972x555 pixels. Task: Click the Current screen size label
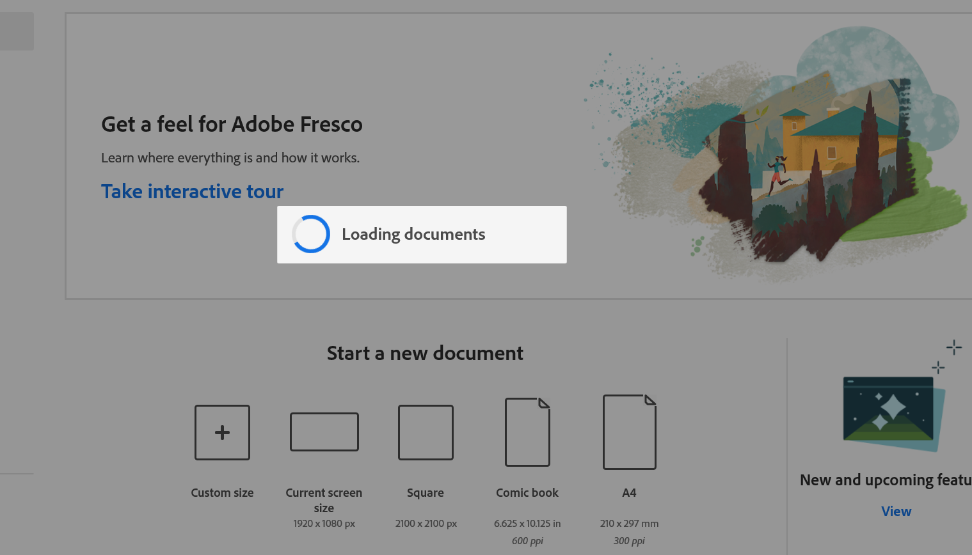pyautogui.click(x=324, y=500)
